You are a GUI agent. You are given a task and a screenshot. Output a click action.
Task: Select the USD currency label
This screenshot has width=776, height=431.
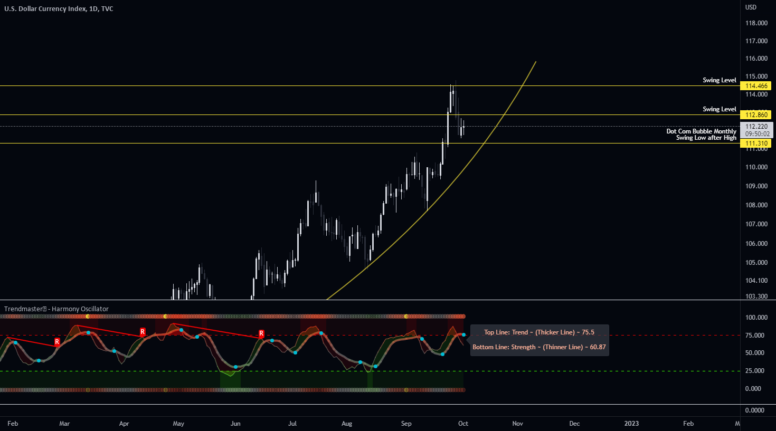751,7
